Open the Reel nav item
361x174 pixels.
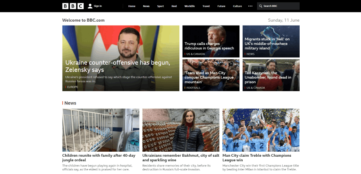pos(174,6)
